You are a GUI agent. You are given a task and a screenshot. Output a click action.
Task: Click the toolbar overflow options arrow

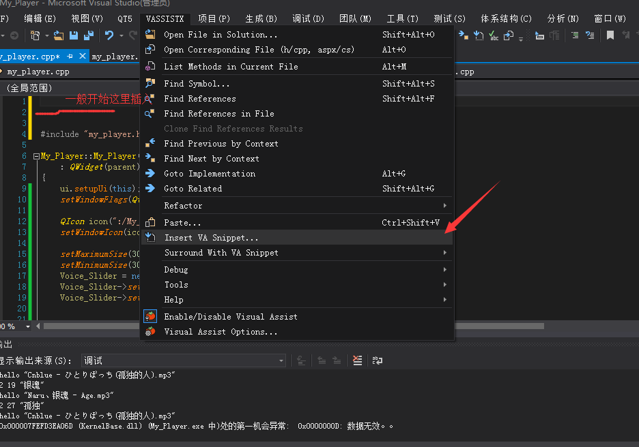pyautogui.click(x=521, y=38)
